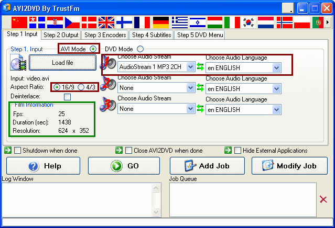Select the Finnish flag language
Screen dimensions: 335x228
[x=124, y=22]
